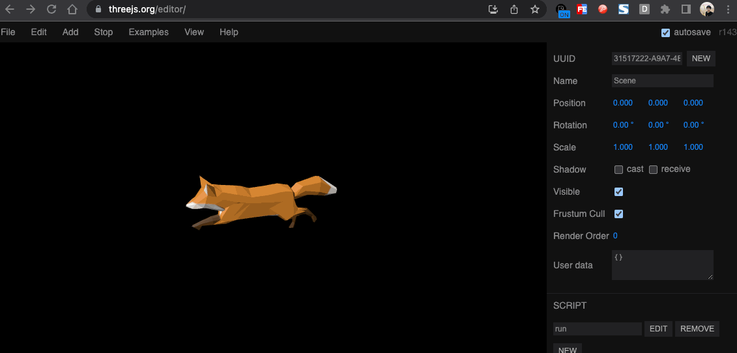This screenshot has width=737, height=353.
Task: Click the UUID text field
Action: pyautogui.click(x=647, y=59)
